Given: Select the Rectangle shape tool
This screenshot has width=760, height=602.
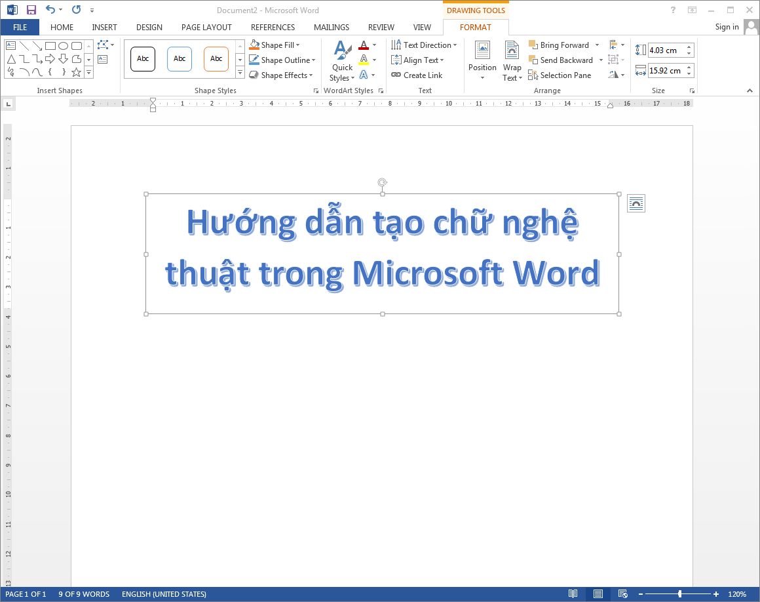Looking at the screenshot, I should coord(50,46).
